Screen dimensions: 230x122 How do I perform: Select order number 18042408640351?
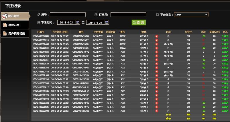pyautogui.click(x=41, y=60)
